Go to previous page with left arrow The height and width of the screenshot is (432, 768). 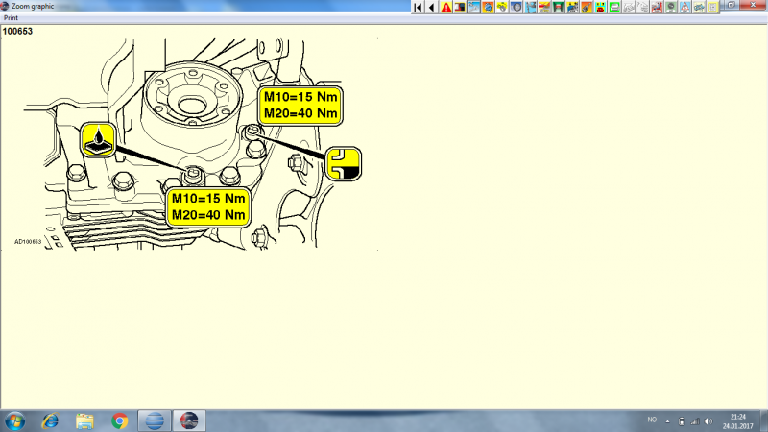click(x=431, y=7)
